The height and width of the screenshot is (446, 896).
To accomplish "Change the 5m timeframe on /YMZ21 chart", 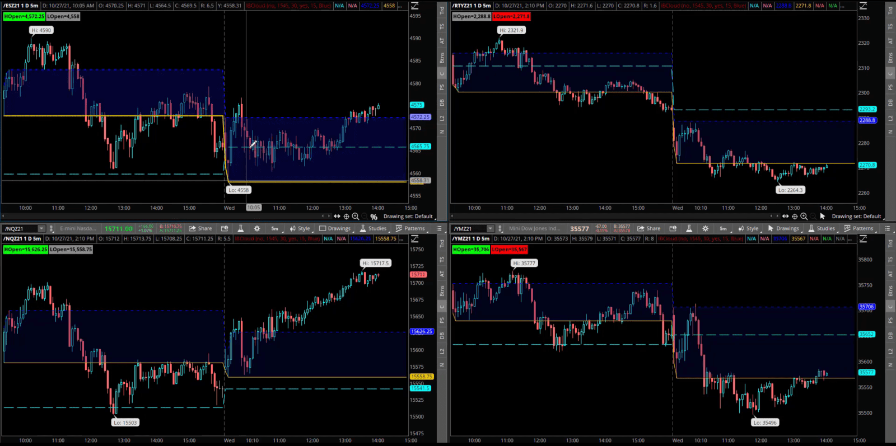I will point(723,228).
